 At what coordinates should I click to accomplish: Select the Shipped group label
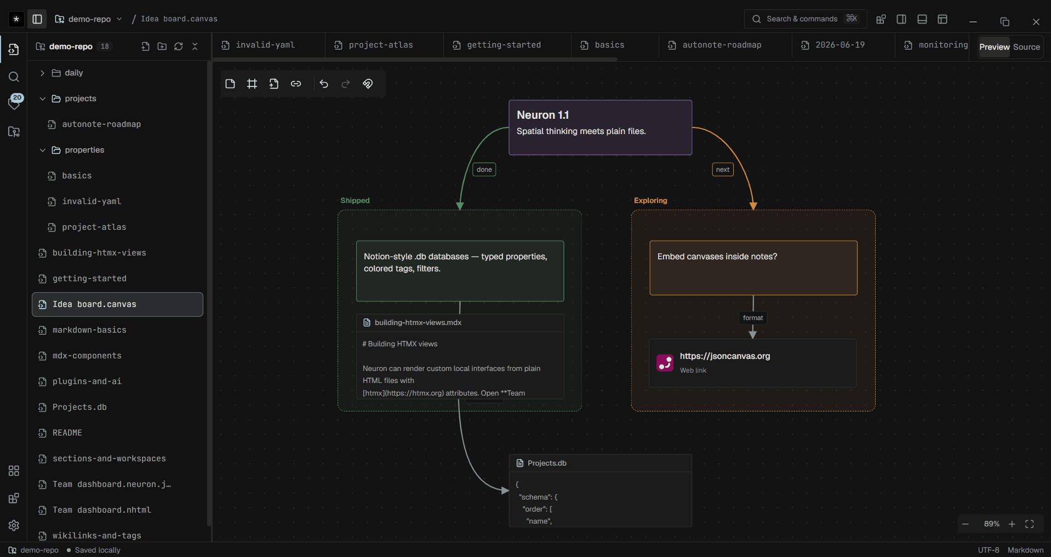(355, 201)
